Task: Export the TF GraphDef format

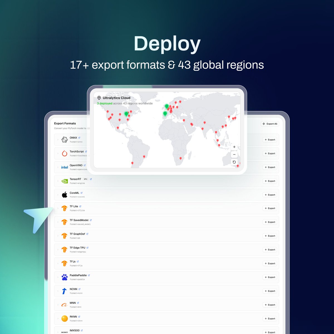Action: click(270, 236)
